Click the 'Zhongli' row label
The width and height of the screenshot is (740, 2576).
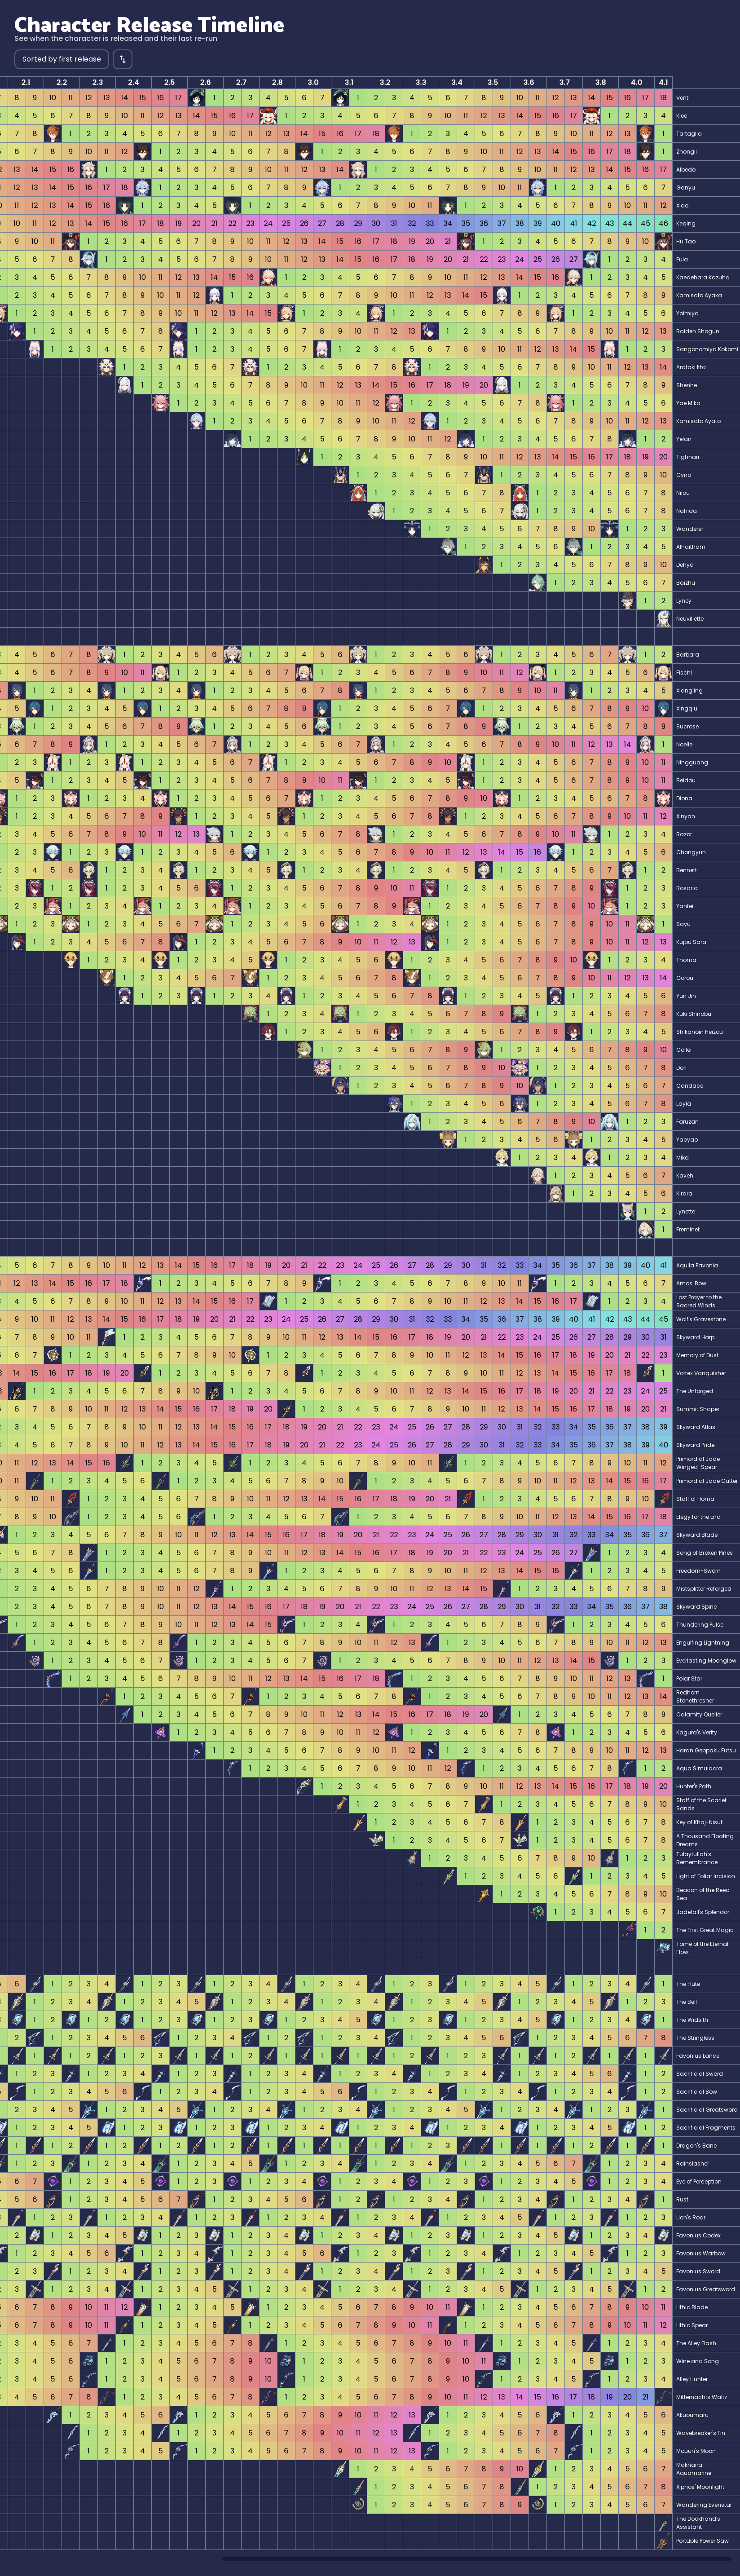(686, 152)
